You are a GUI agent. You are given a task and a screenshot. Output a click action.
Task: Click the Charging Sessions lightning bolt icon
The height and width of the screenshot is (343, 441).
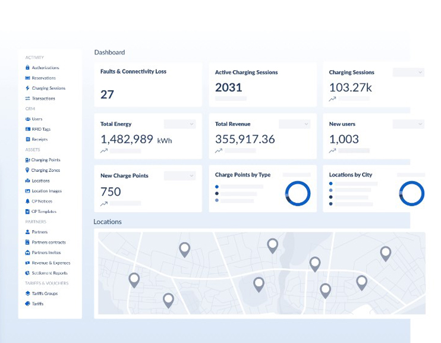27,88
